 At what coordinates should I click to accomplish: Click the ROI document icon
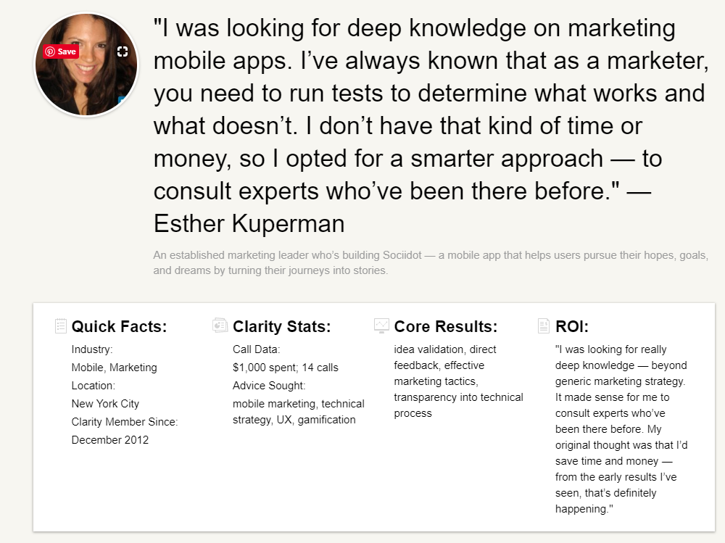(x=544, y=326)
